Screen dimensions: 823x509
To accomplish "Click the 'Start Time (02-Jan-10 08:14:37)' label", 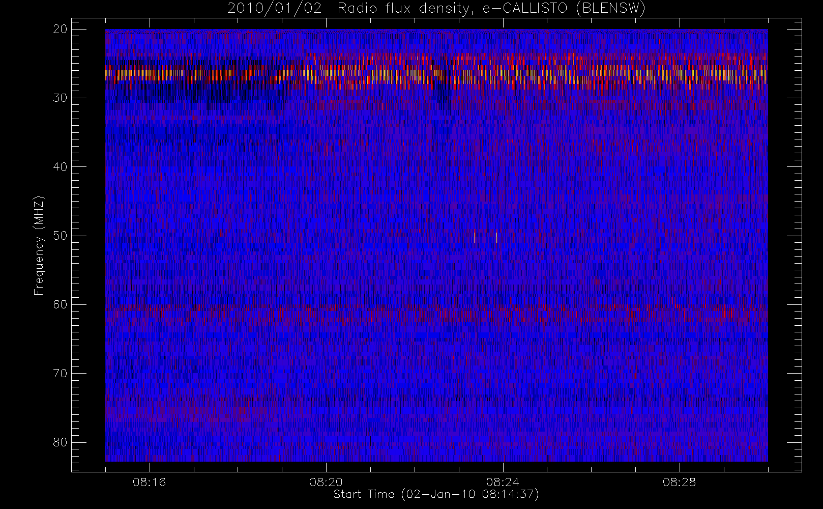I will [436, 494].
